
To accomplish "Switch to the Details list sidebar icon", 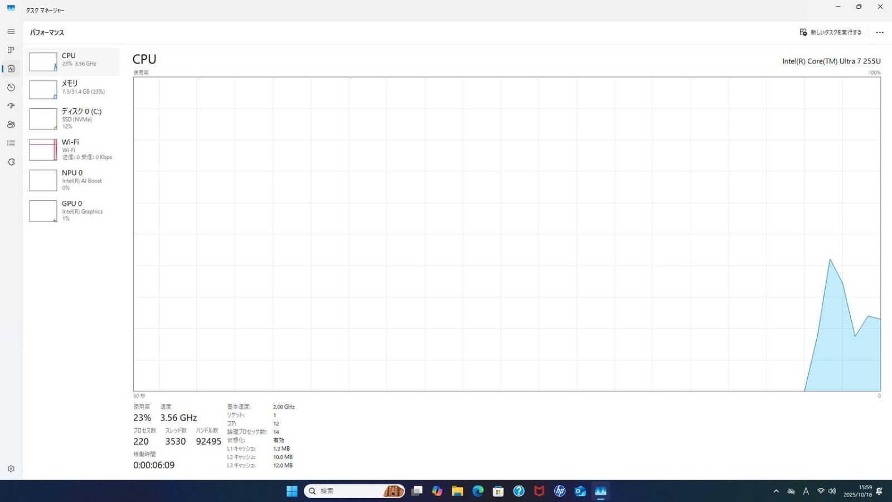I will click(x=11, y=143).
